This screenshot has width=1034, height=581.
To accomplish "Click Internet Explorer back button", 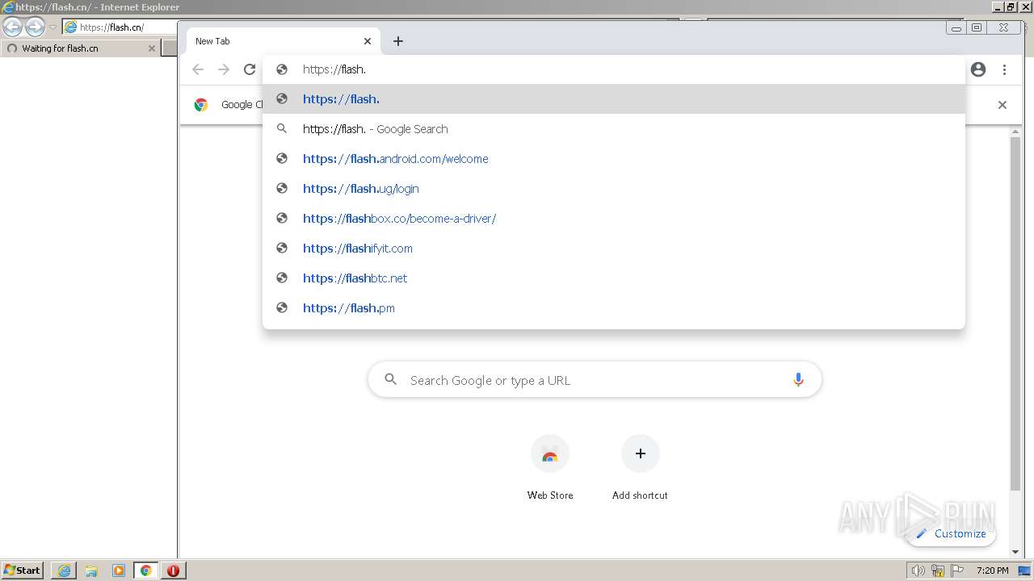I will pos(12,27).
